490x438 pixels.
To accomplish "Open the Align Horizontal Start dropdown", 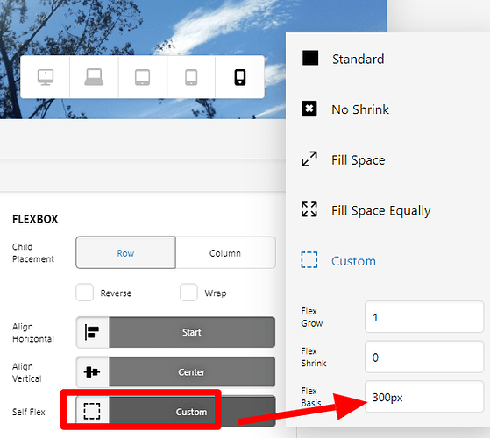I will pos(175,332).
